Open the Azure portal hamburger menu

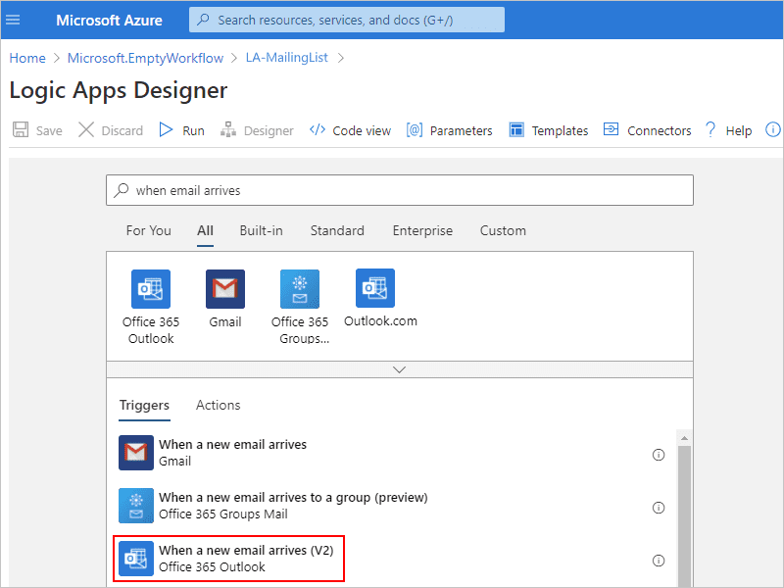[x=13, y=20]
